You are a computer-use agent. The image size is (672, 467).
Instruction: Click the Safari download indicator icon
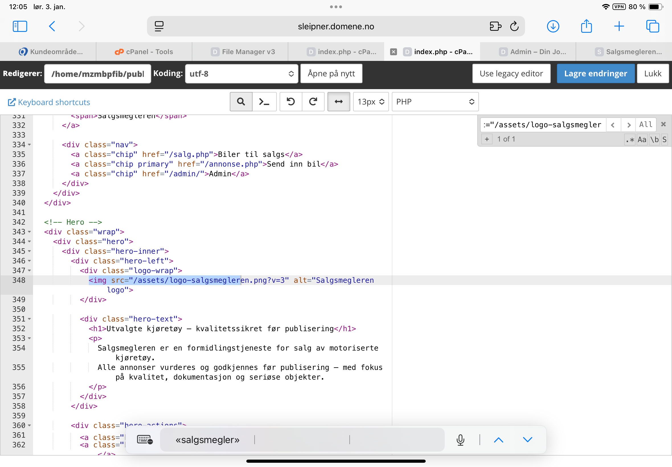553,26
